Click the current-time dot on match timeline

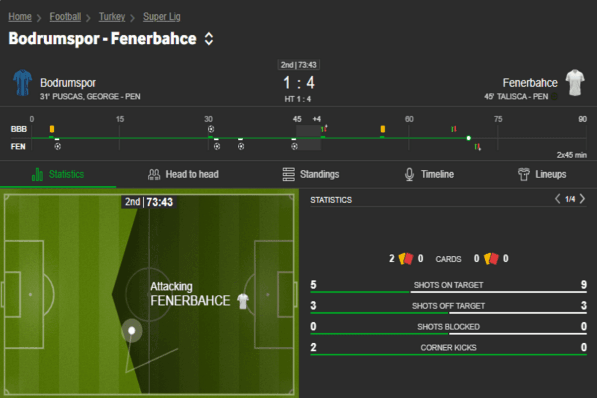click(x=468, y=138)
